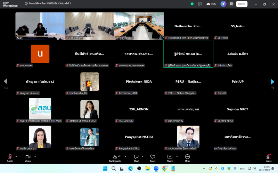Open the Share options arrow

[177, 156]
